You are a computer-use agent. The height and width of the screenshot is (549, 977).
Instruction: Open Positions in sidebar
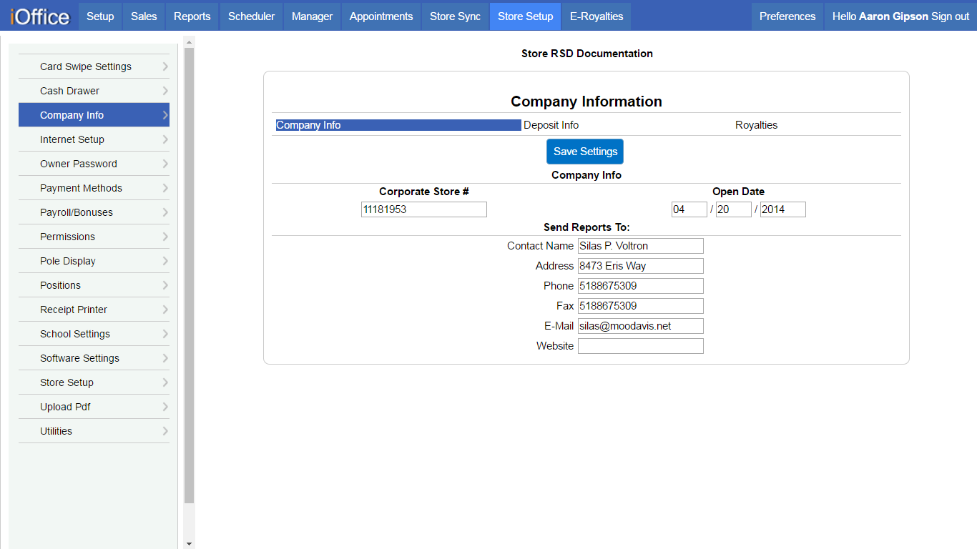(94, 285)
